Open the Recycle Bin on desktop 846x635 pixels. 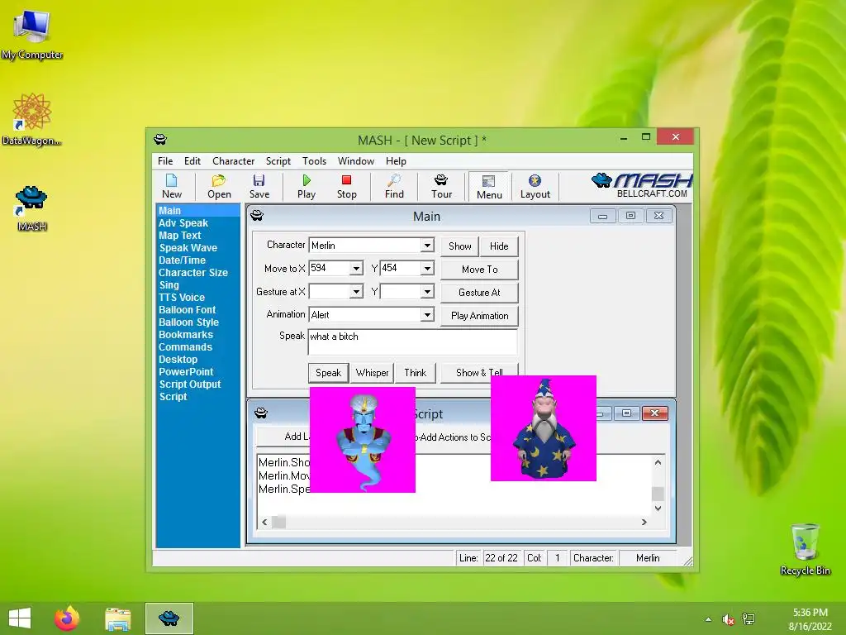coord(805,550)
